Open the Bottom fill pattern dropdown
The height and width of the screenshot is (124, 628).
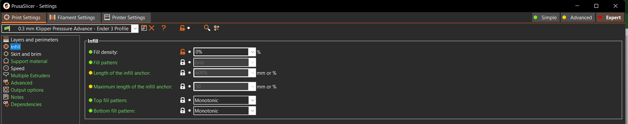(252, 111)
